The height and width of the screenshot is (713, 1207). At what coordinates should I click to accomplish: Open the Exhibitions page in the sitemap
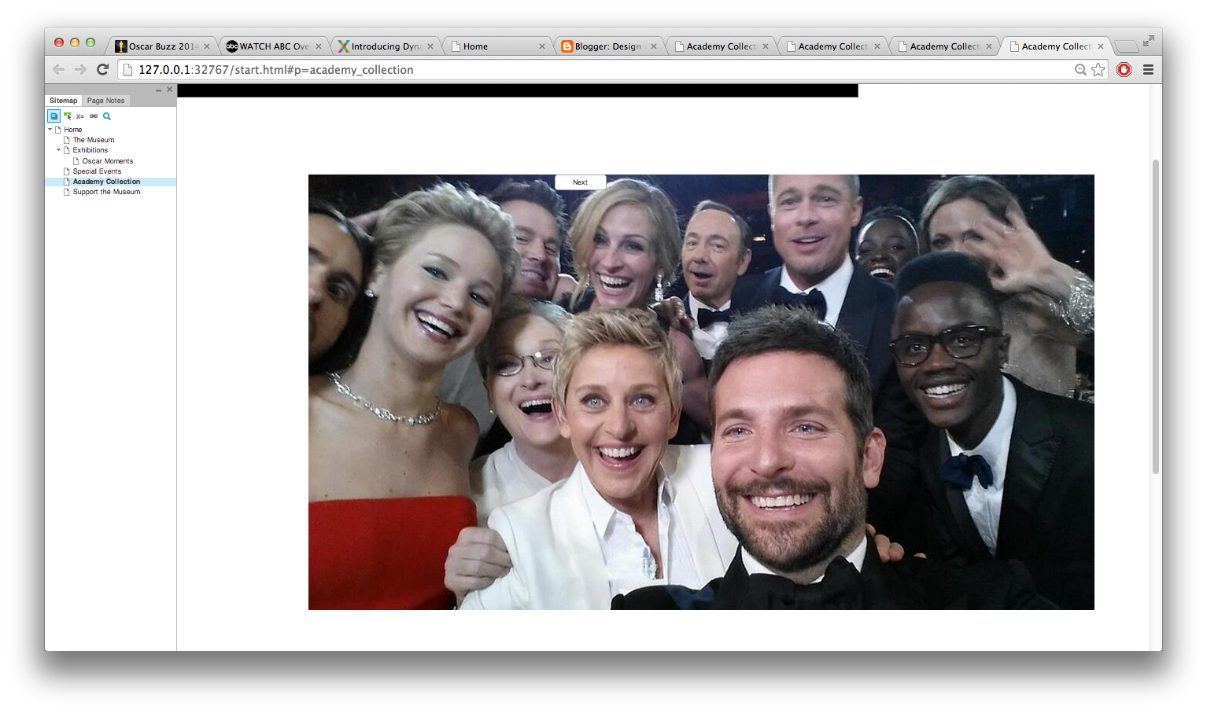(x=90, y=150)
